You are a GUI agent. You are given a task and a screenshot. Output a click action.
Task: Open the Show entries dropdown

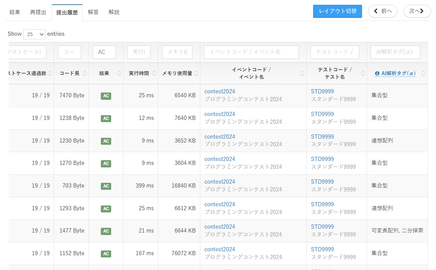34,34
